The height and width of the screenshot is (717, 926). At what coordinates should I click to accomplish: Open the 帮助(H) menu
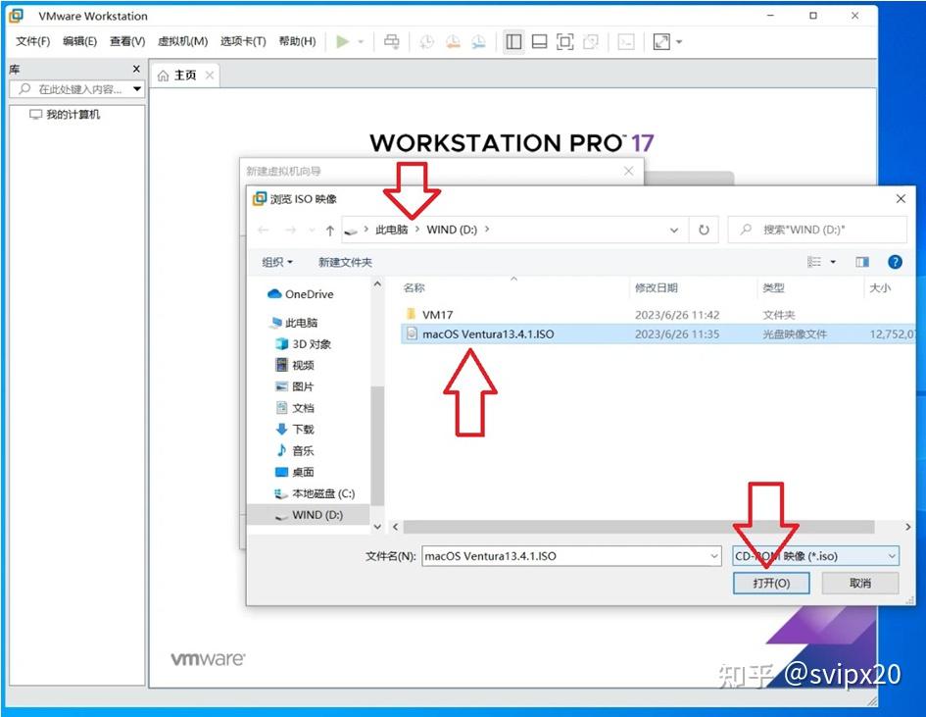(297, 41)
